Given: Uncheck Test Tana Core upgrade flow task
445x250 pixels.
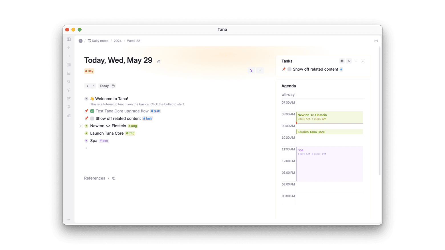Looking at the screenshot, I should coord(92,111).
